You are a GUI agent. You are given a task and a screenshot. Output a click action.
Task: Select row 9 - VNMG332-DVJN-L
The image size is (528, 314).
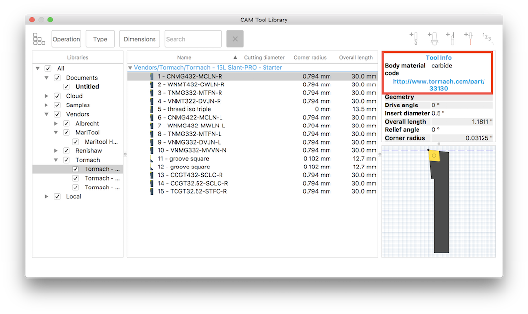coord(253,142)
